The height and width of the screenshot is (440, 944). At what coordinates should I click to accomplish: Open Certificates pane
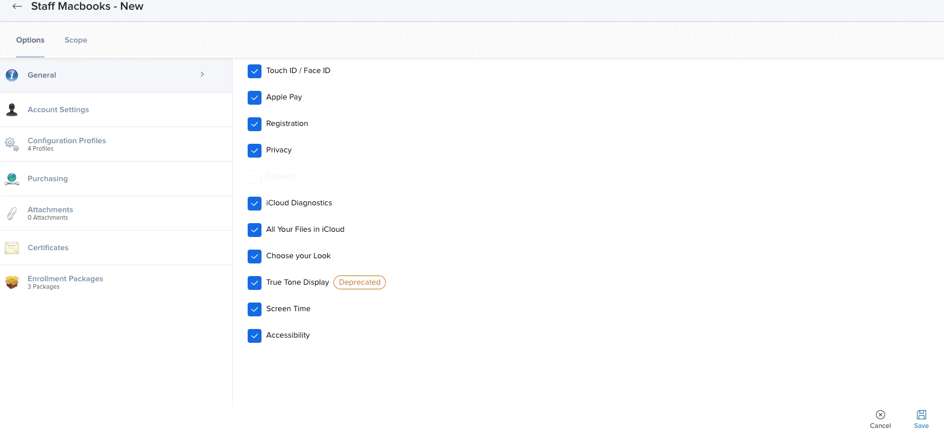(116, 247)
